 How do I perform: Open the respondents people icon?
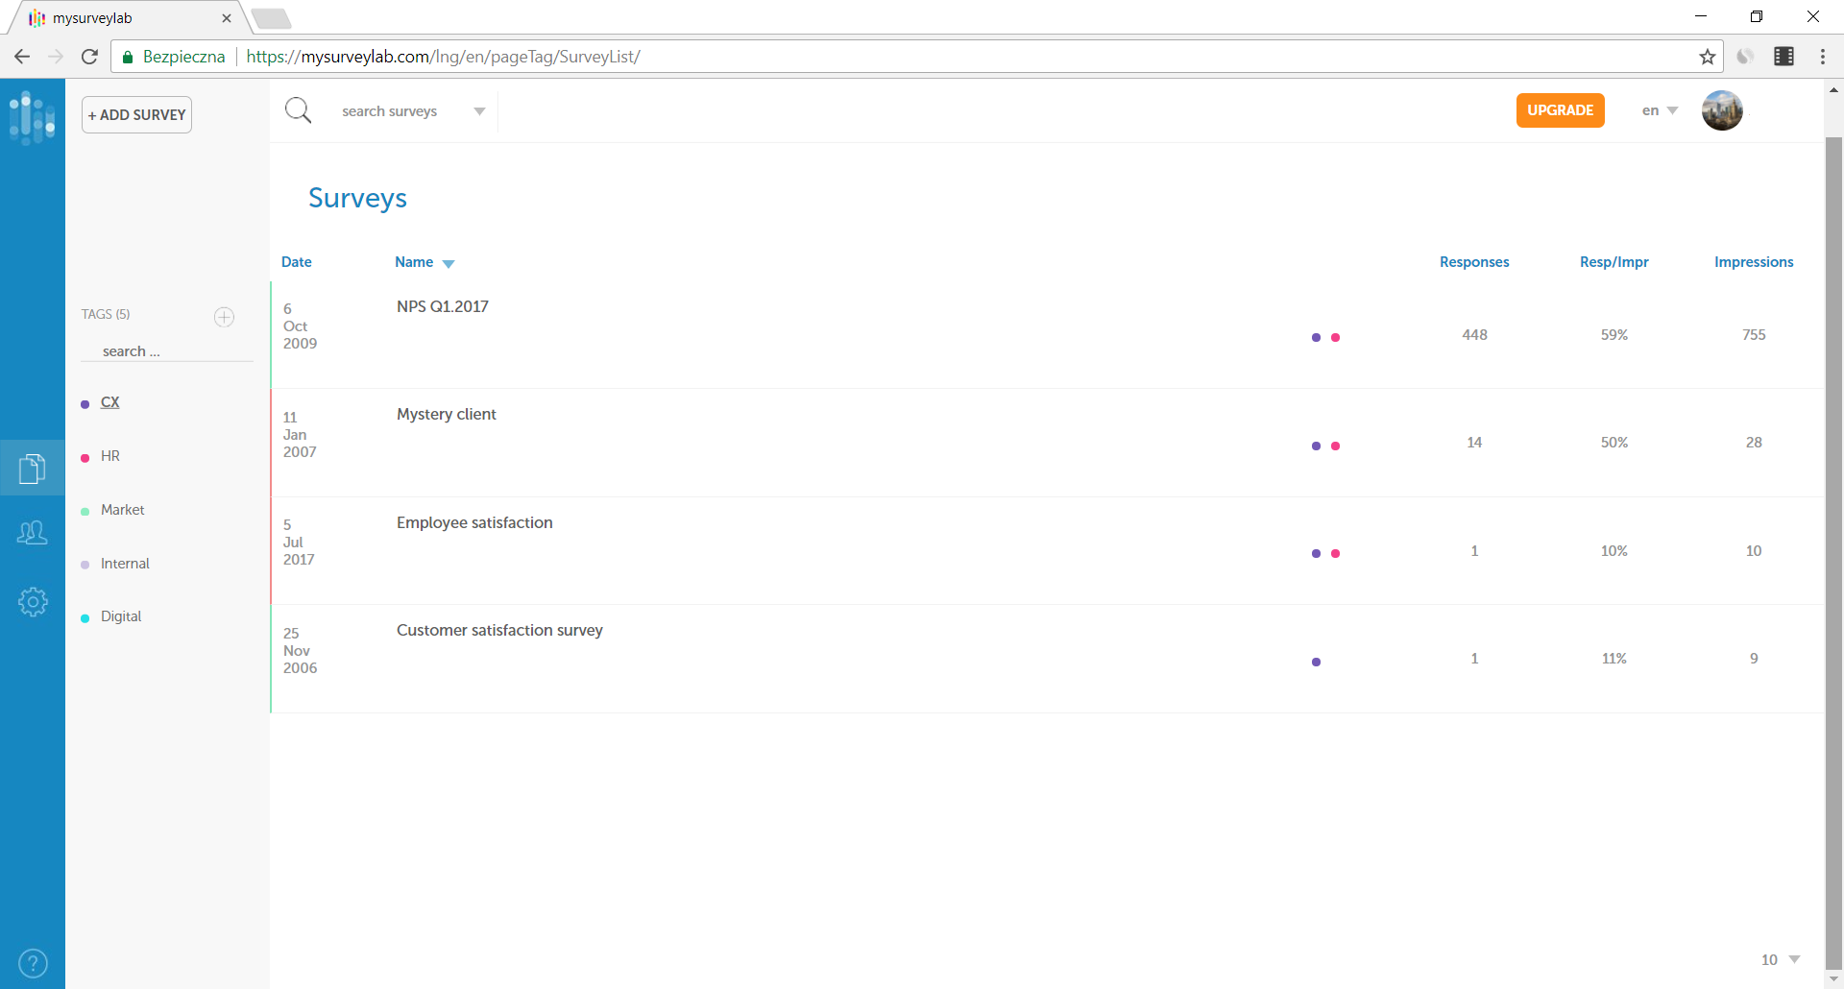point(33,533)
